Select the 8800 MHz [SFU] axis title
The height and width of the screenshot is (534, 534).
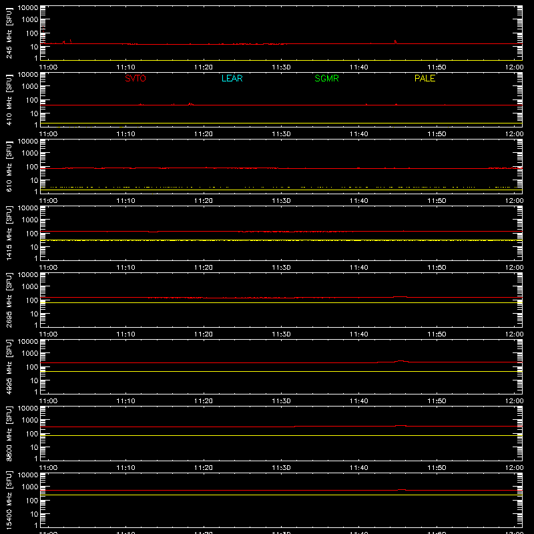(x=9, y=433)
